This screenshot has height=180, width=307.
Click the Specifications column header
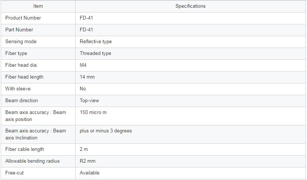tap(190, 6)
